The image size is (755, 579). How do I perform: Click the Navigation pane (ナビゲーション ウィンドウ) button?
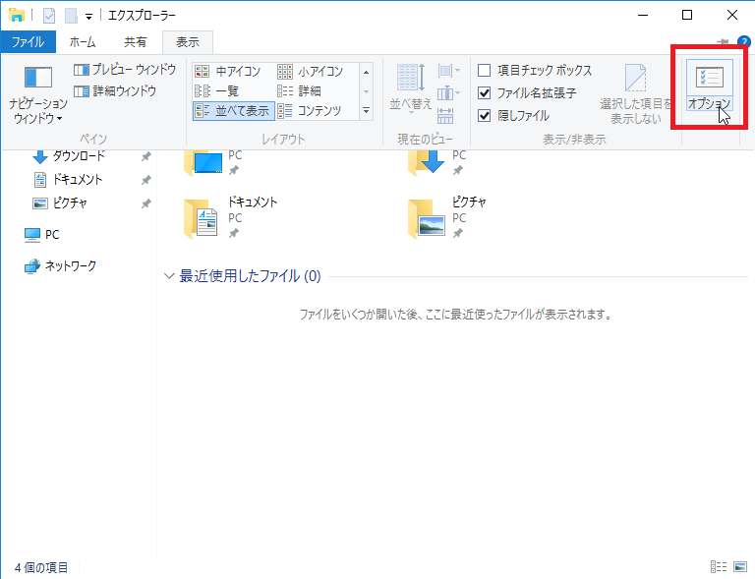(x=38, y=94)
